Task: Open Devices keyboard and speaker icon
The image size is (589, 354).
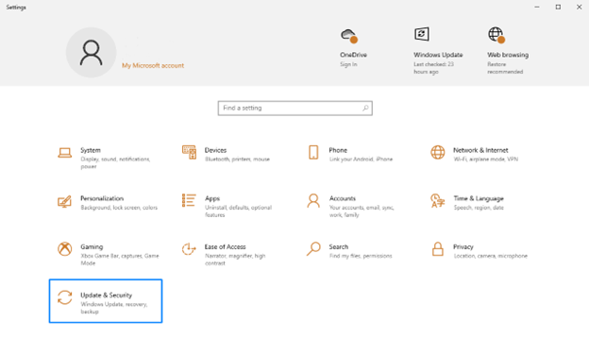Action: (189, 152)
